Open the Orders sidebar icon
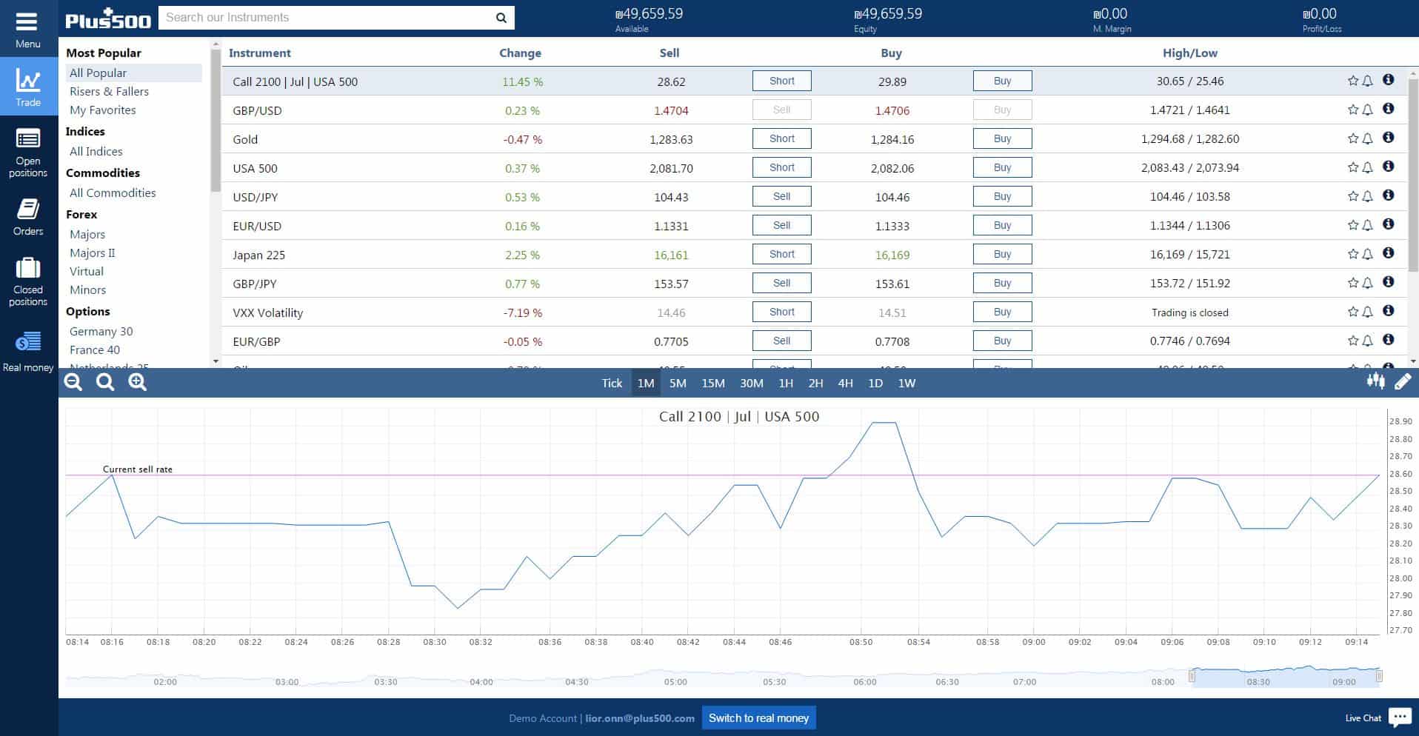The width and height of the screenshot is (1419, 736). [x=27, y=209]
